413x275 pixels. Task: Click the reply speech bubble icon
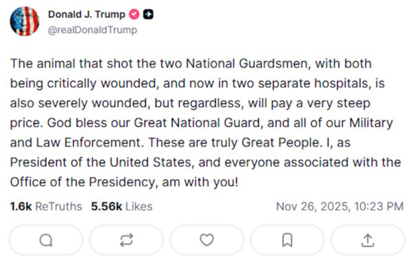pos(46,240)
